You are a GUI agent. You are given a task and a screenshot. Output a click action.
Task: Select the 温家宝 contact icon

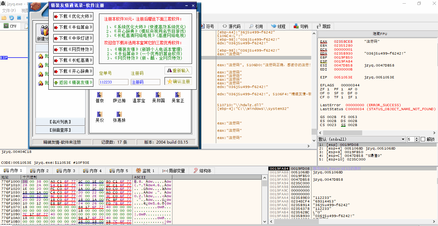pyautogui.click(x=139, y=97)
